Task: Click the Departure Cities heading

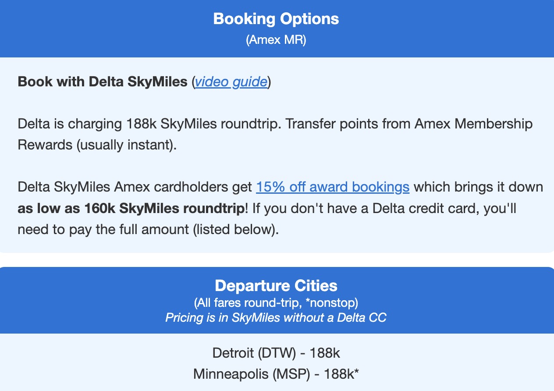Action: pos(276,286)
